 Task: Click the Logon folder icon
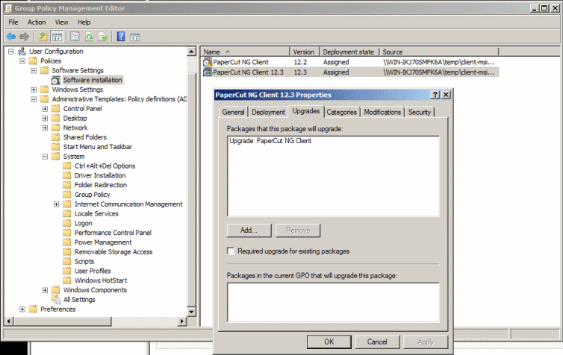(x=66, y=223)
